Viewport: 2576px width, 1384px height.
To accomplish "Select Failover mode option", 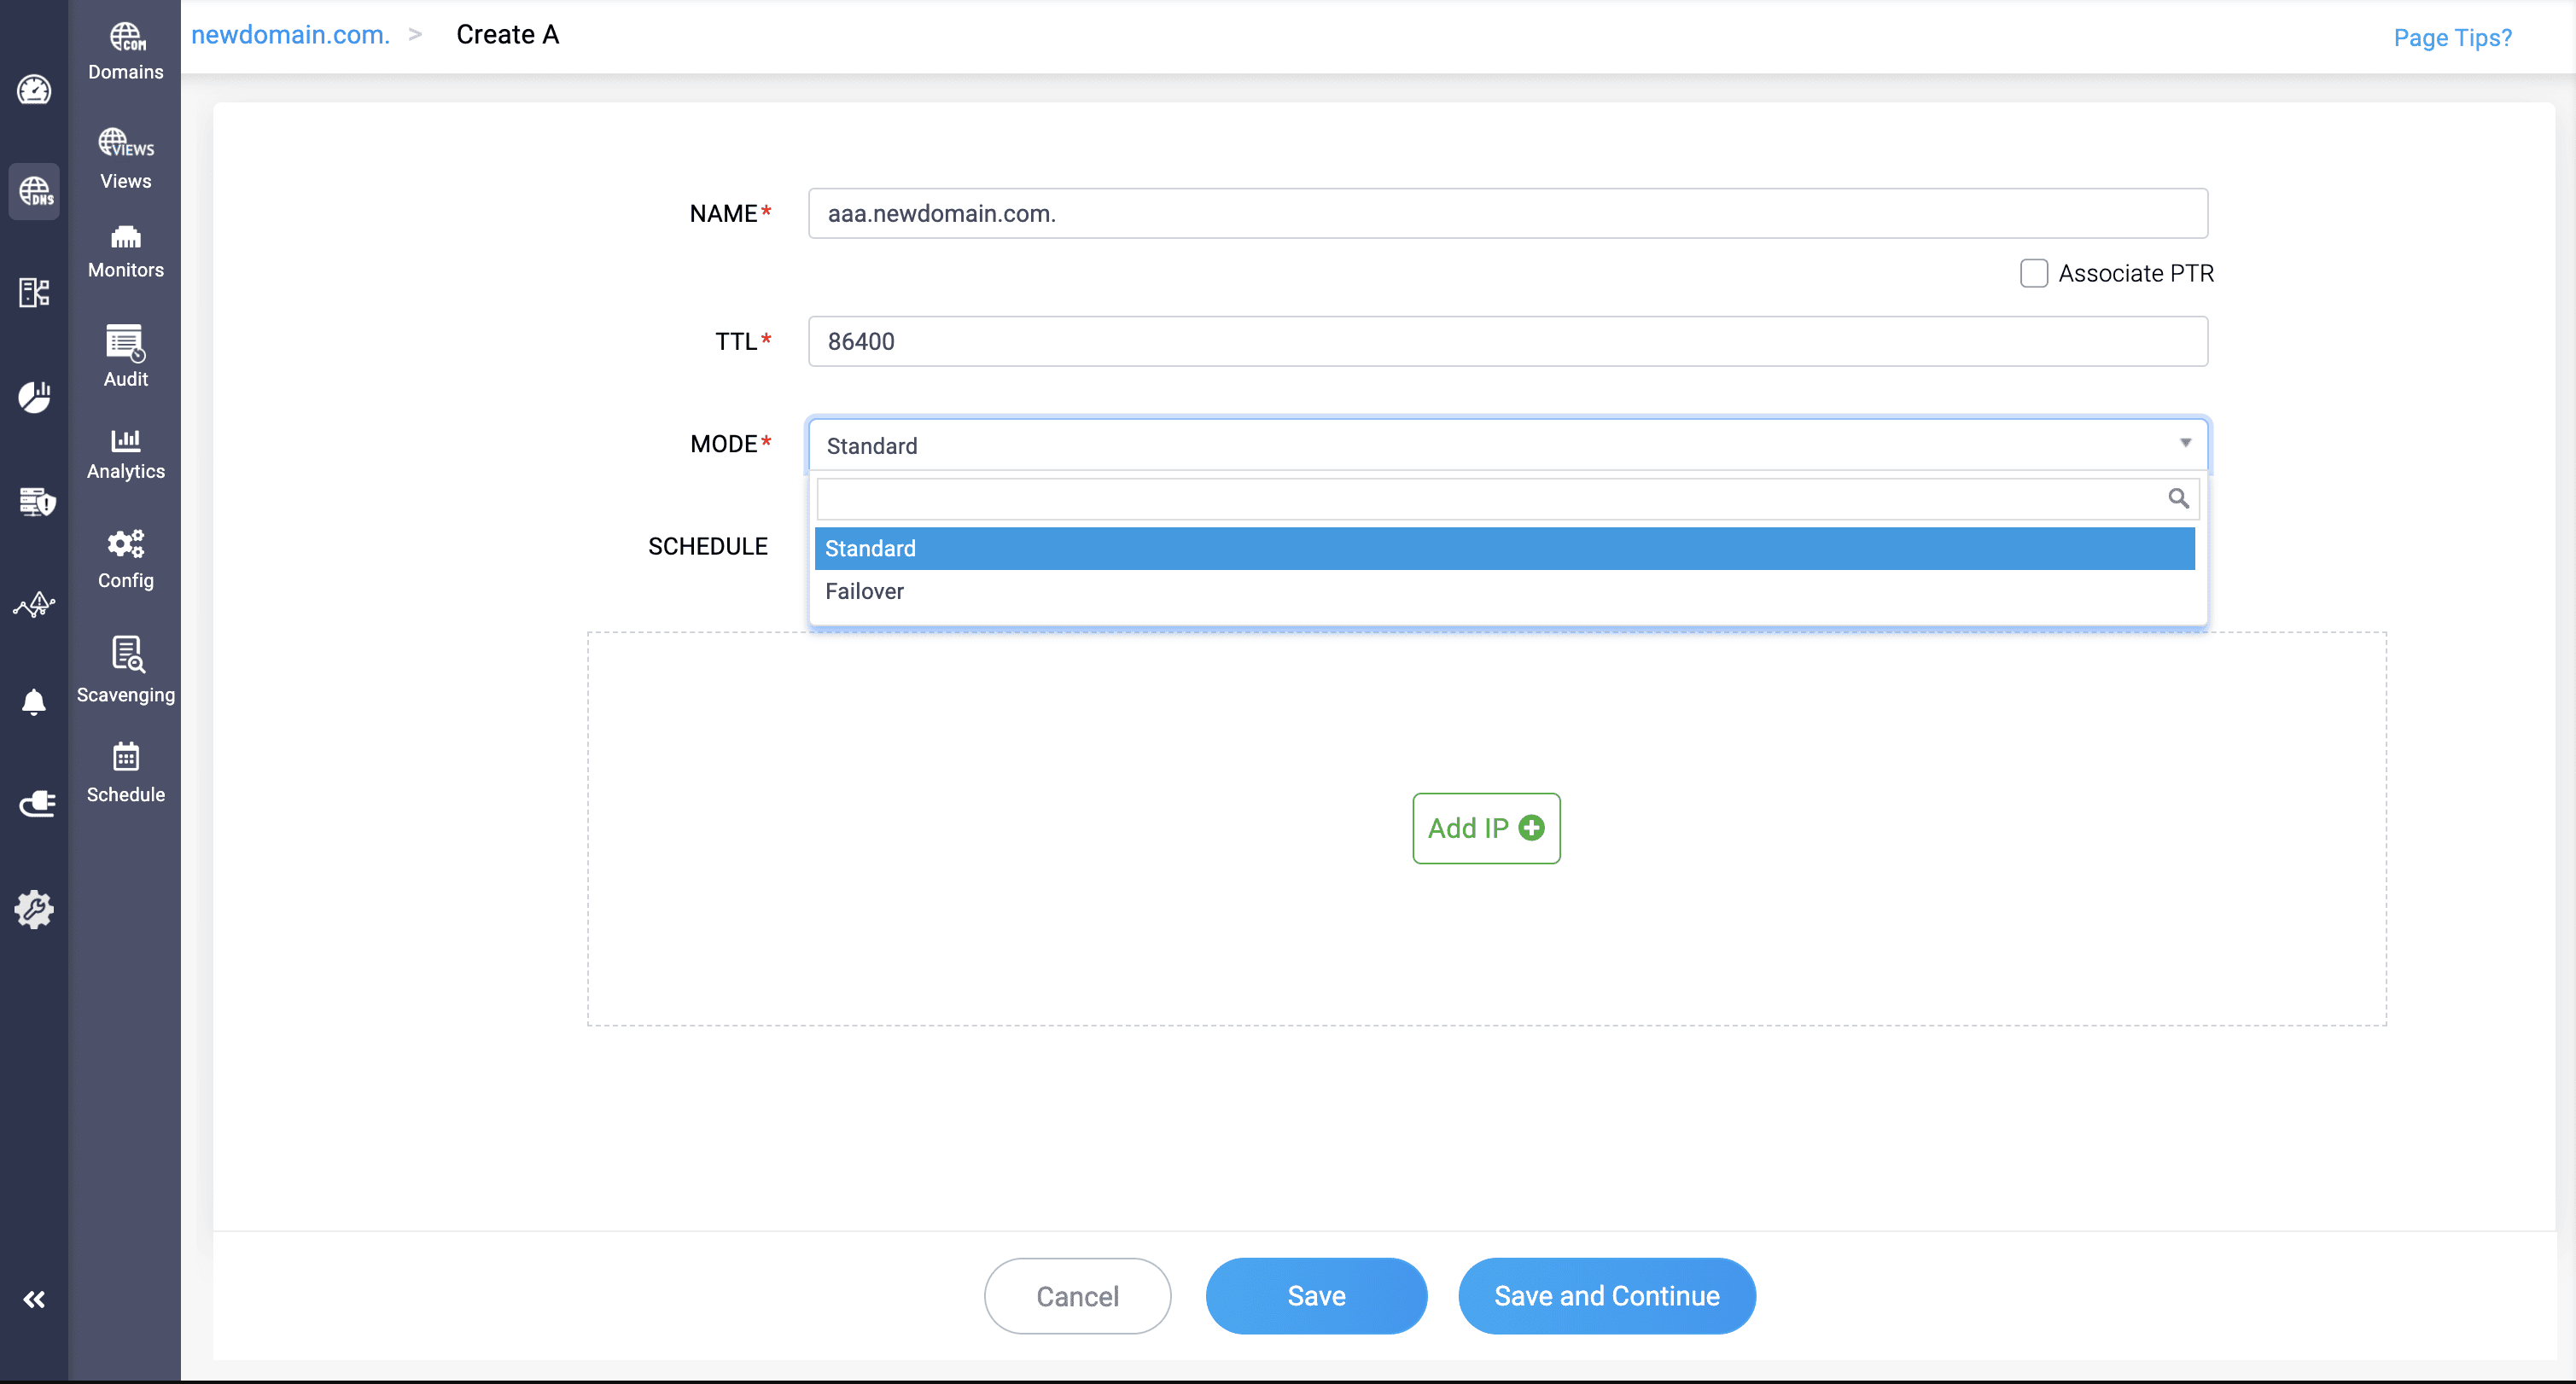I will pyautogui.click(x=864, y=591).
